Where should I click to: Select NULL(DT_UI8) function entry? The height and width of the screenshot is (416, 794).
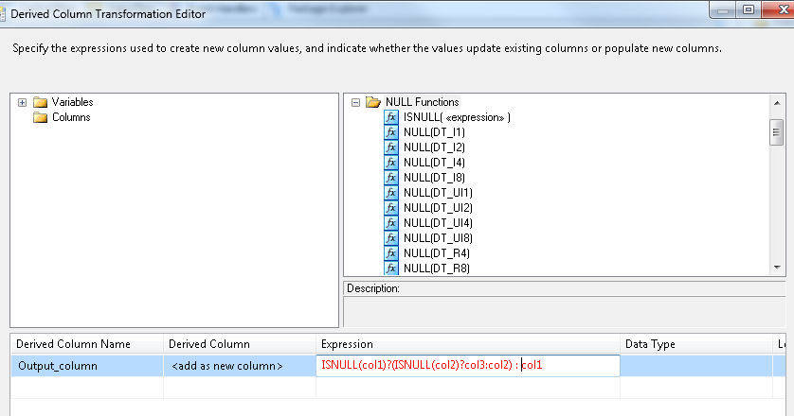tap(438, 238)
